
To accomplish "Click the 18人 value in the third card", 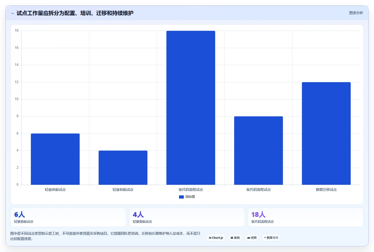I will point(258,215).
